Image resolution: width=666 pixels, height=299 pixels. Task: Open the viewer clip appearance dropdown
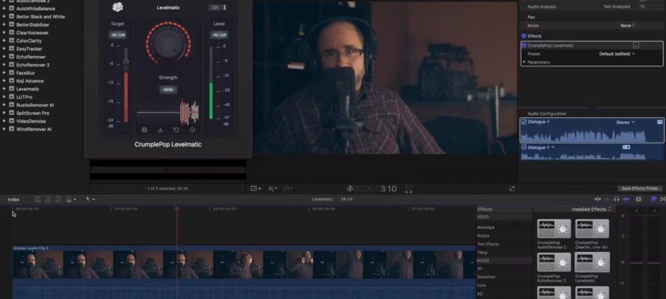(256, 188)
